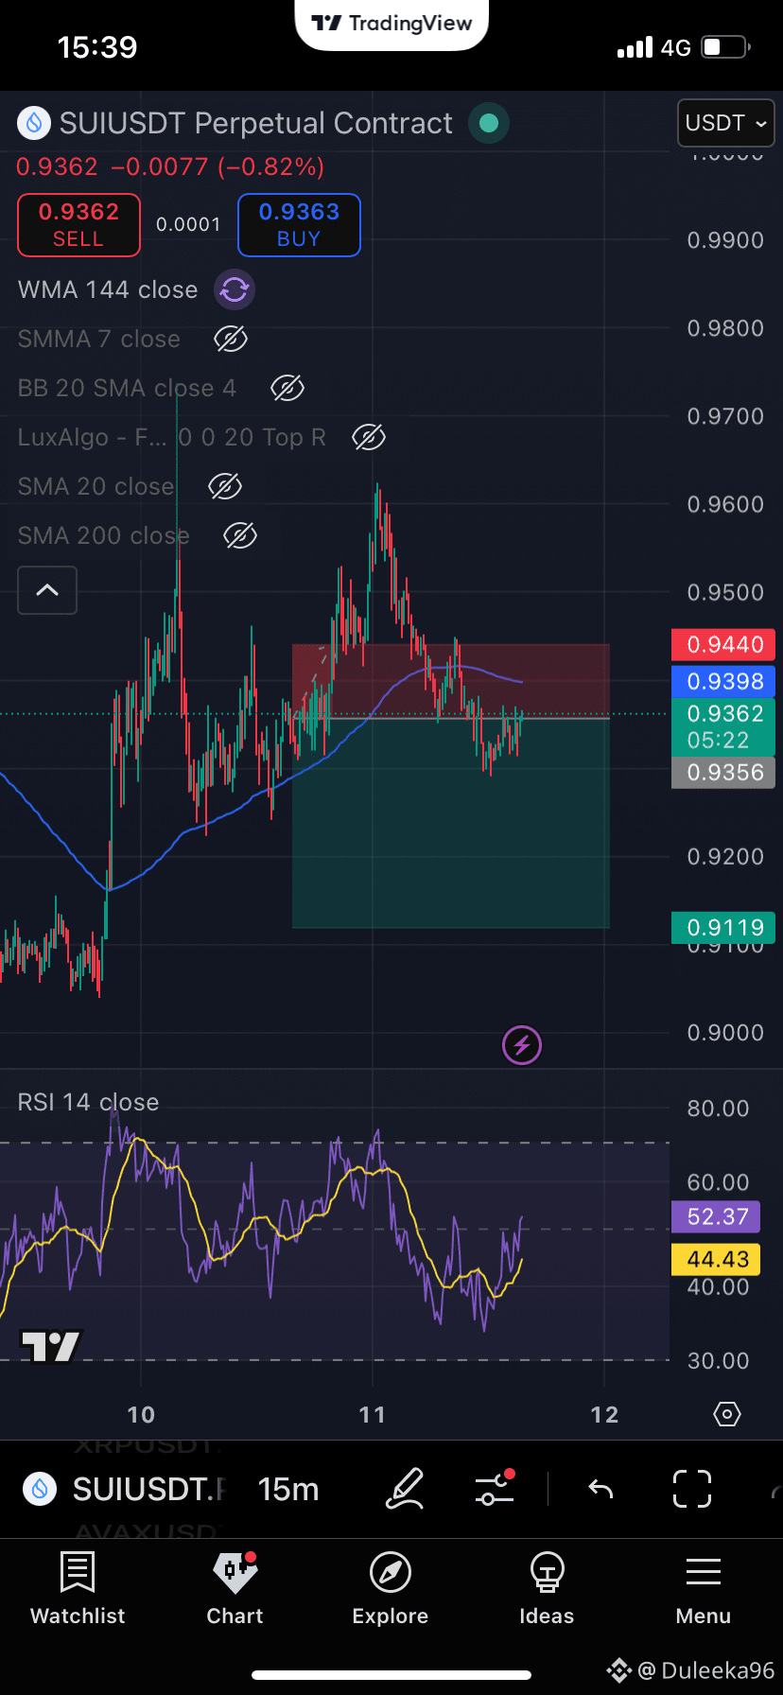Undo last action with the arrow icon
Viewport: 783px width, 1695px height.
click(600, 1489)
